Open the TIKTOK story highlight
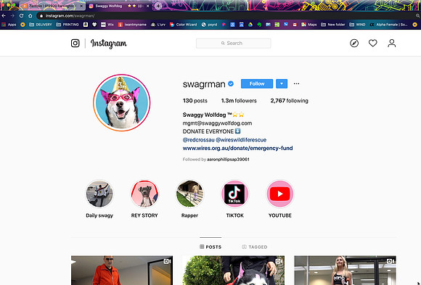Screen dimensions: 421x285 [234, 194]
